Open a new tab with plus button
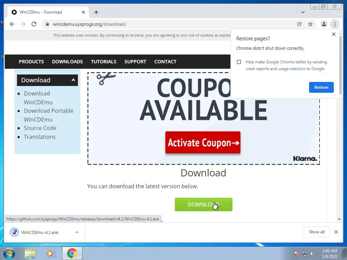The height and width of the screenshot is (260, 347). [x=96, y=12]
